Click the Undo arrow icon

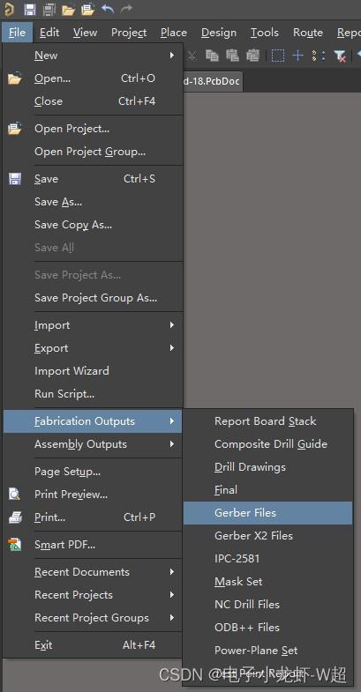pyautogui.click(x=108, y=9)
